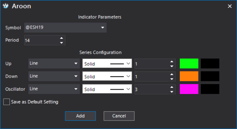
Task: Open the Oscillator series type dropdown
Action: point(54,89)
